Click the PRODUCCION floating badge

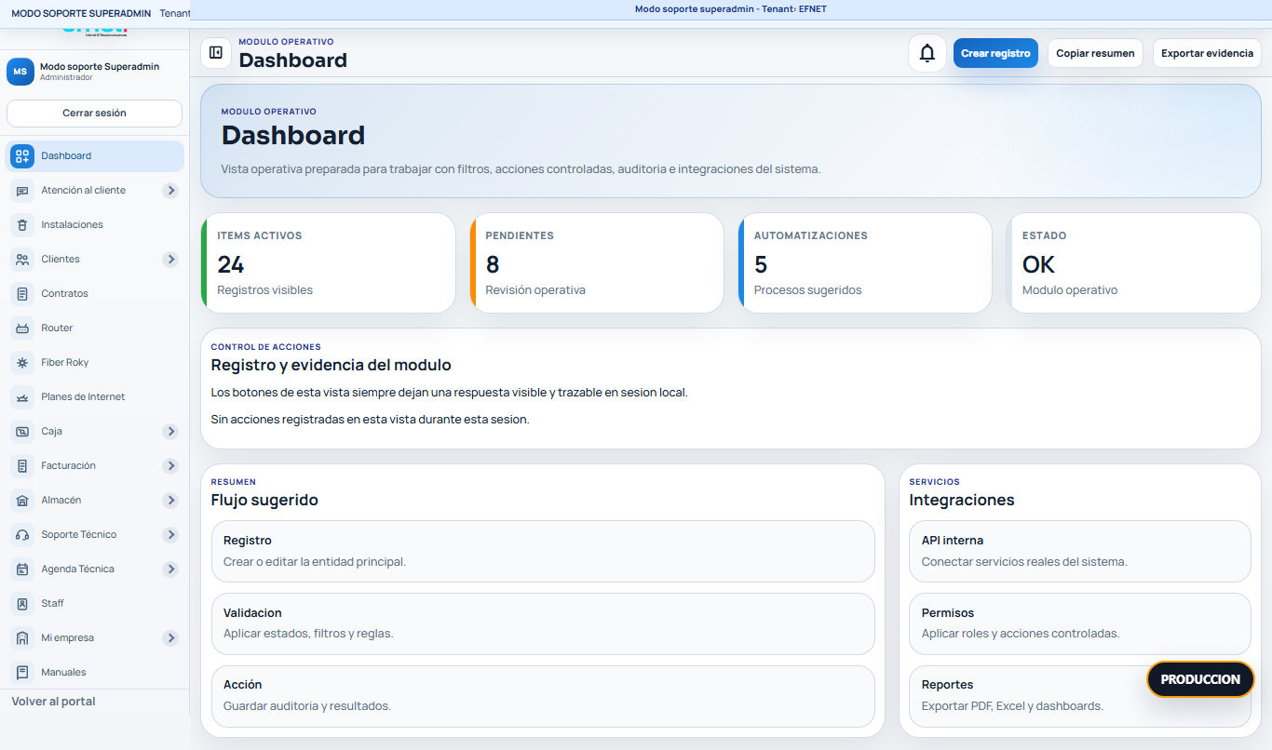[x=1200, y=679]
